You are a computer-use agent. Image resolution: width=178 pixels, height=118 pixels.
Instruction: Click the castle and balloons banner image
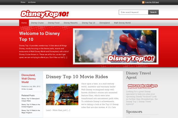[x=116, y=46]
